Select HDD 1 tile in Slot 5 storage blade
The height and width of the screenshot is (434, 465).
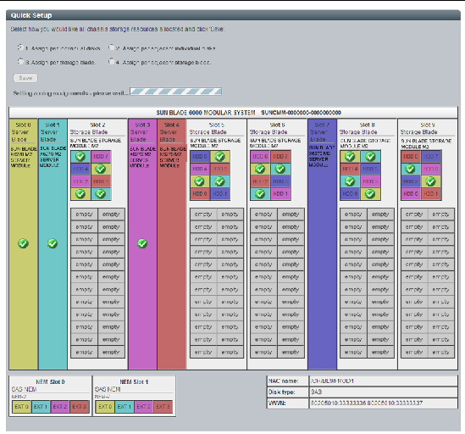219,194
